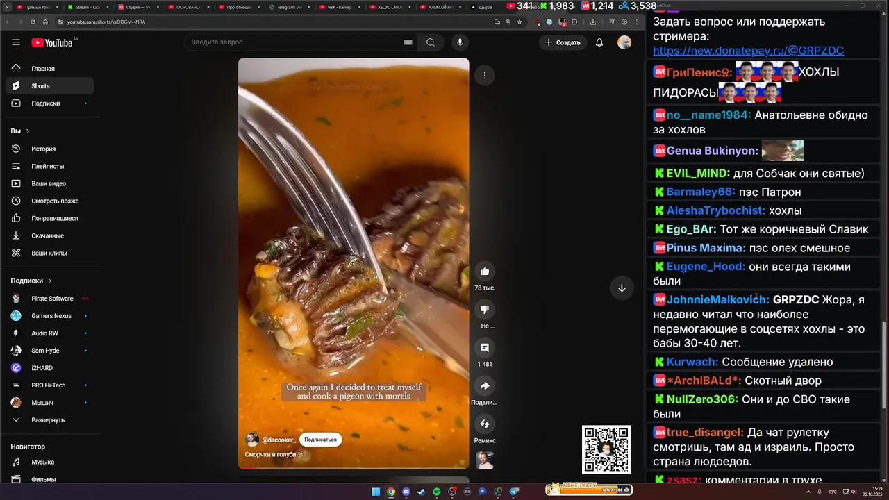The width and height of the screenshot is (889, 500).
Task: Open the Главная sidebar item
Action: [49, 69]
